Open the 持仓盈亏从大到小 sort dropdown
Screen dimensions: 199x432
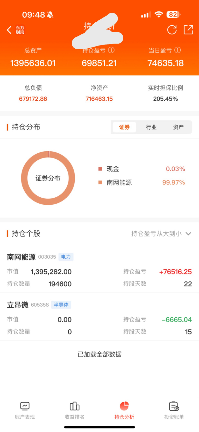point(157,234)
